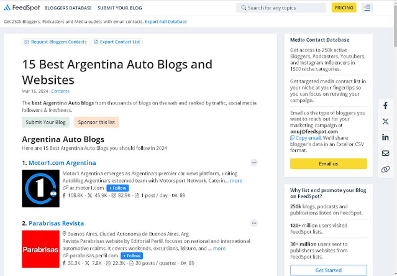The width and height of the screenshot is (397, 276).
Task: Click the Pricing button
Action: [344, 8]
